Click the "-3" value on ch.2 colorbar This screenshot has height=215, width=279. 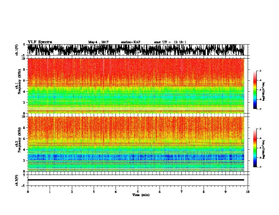(260, 129)
